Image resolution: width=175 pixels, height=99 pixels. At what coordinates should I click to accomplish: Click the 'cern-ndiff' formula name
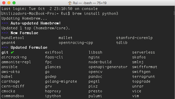point(13,86)
